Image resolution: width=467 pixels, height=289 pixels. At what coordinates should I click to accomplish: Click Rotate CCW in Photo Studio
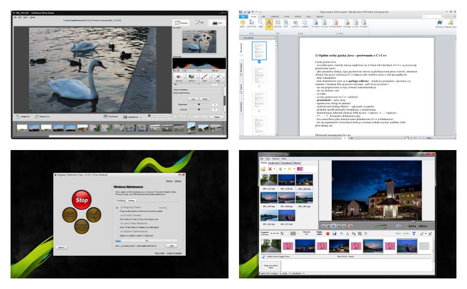pyautogui.click(x=42, y=117)
